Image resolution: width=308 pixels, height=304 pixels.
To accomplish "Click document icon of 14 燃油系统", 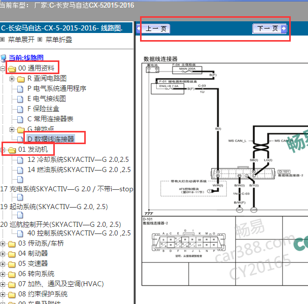I will click(20, 170).
